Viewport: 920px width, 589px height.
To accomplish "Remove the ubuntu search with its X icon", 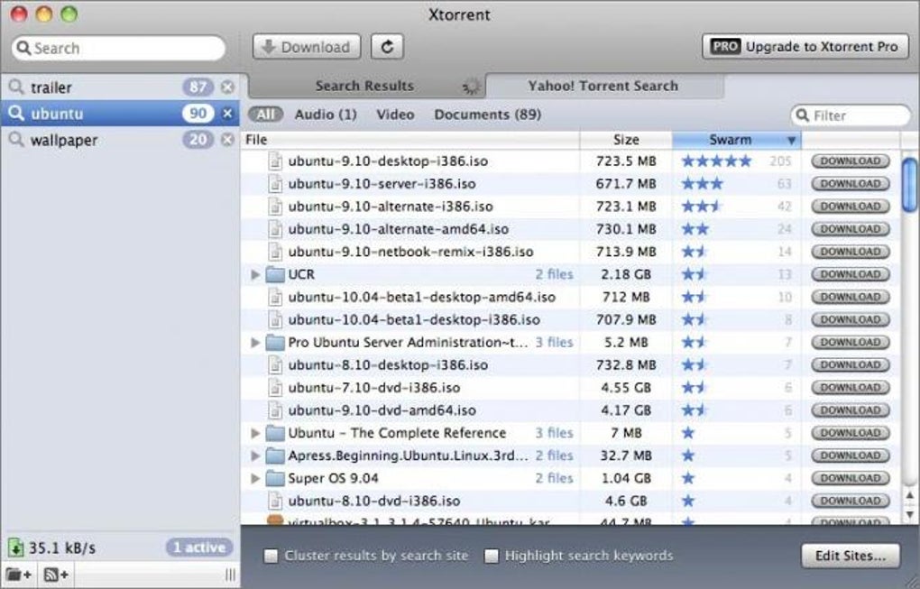I will (227, 114).
